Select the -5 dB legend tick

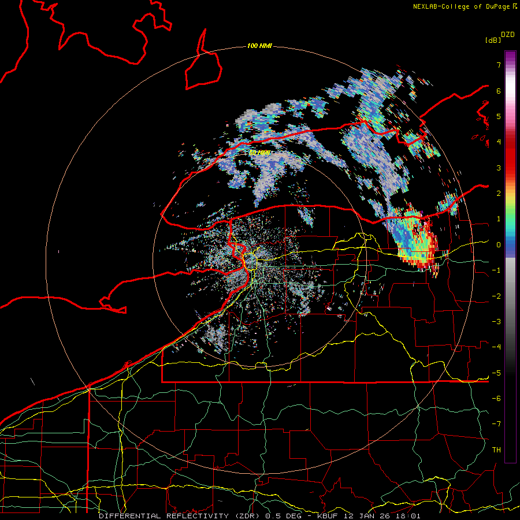496,373
